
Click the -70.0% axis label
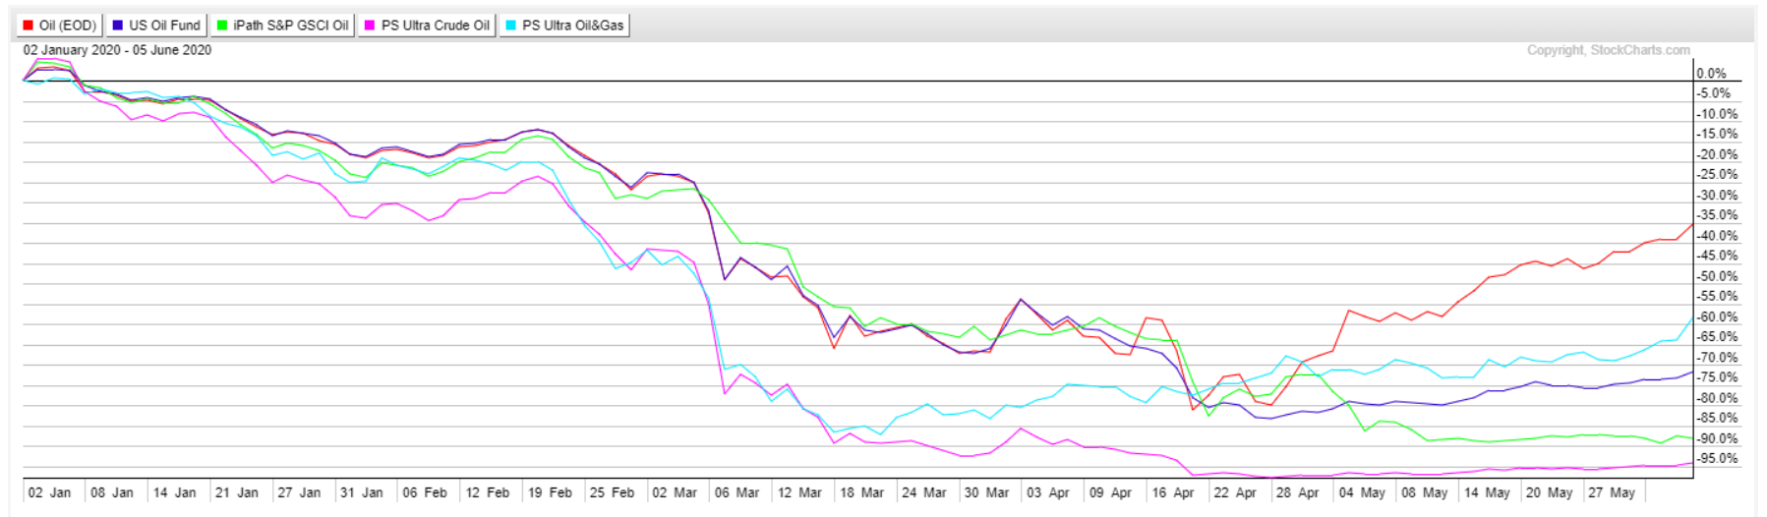[1717, 358]
